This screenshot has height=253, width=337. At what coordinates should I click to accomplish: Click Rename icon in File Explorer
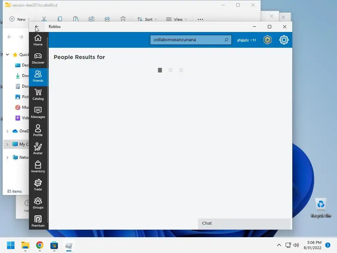point(91,19)
